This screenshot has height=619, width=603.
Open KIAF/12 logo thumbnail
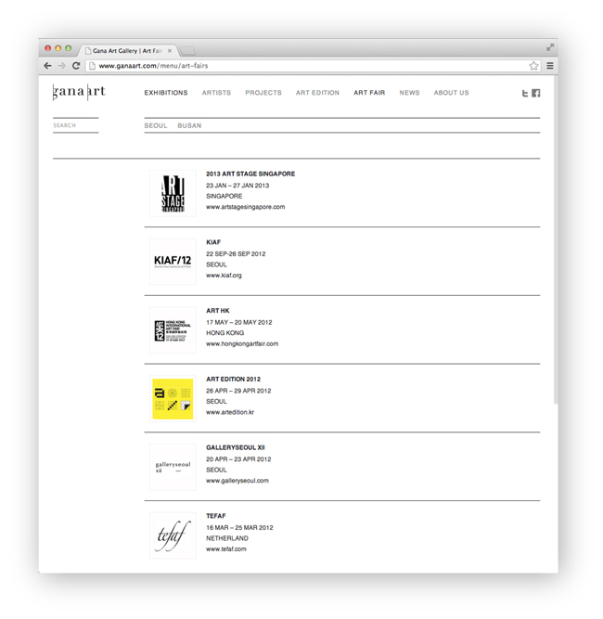click(x=173, y=262)
